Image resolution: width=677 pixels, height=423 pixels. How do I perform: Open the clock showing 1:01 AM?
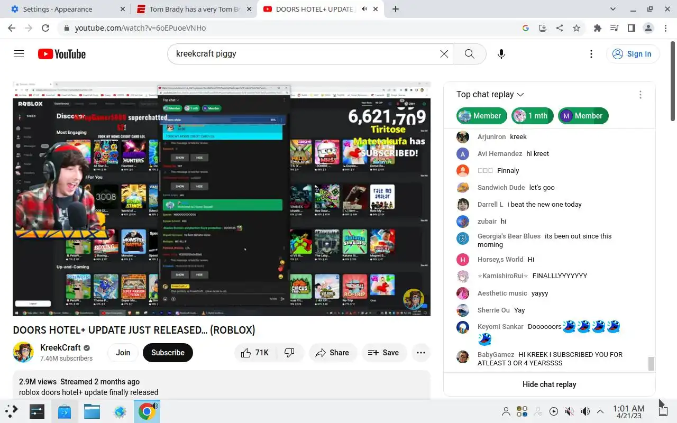pos(629,411)
